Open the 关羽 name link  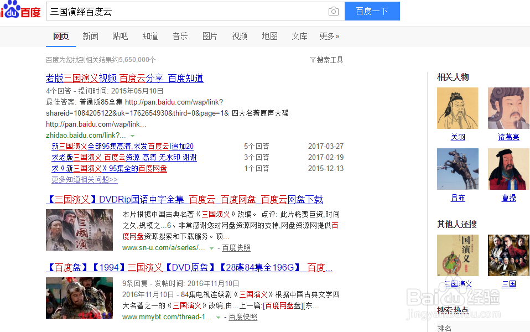[x=458, y=137]
